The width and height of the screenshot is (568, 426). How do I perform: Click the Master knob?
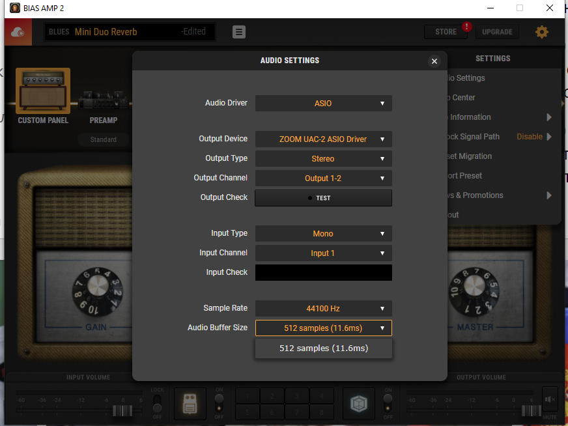coord(474,291)
